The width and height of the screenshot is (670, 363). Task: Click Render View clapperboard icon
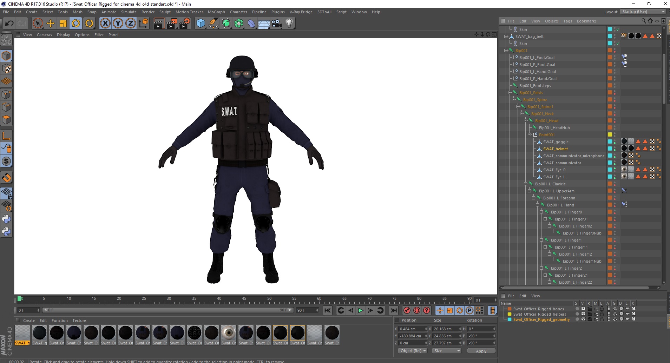159,24
